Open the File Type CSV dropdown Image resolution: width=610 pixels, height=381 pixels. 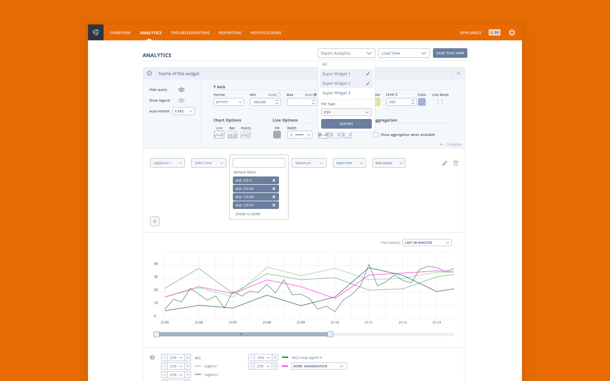click(x=346, y=112)
